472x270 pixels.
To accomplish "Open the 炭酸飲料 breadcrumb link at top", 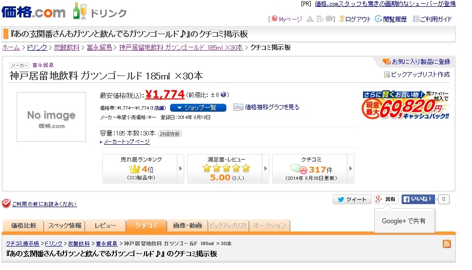I will 67,47.
